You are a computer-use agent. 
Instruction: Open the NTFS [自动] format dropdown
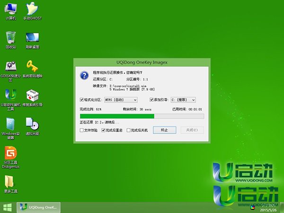click(x=121, y=100)
